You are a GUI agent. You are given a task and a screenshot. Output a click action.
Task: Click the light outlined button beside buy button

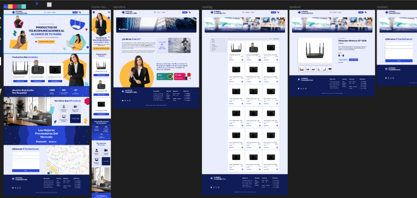tap(343, 60)
